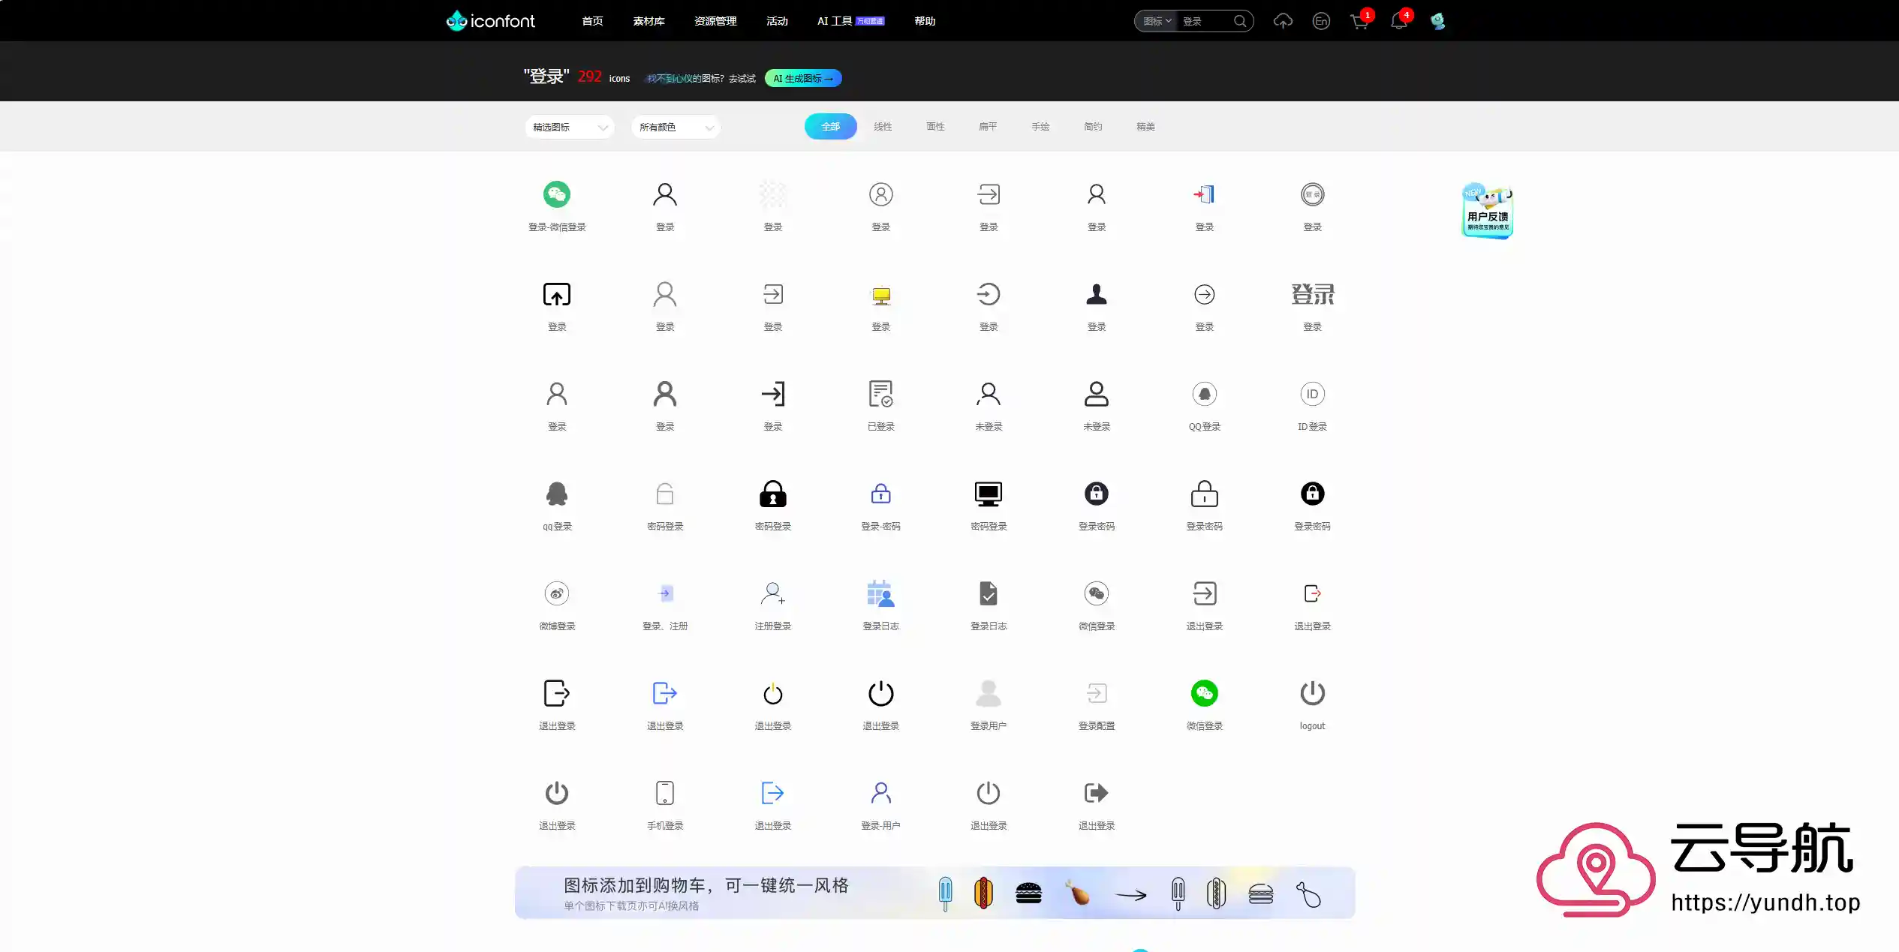The width and height of the screenshot is (1899, 952).
Task: Click the 微博登录 icon
Action: point(556,594)
